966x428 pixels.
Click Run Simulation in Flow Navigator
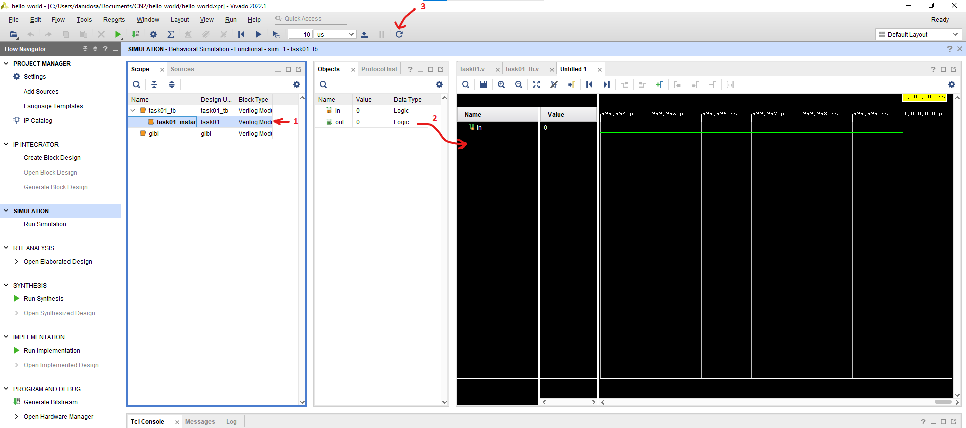[45, 224]
